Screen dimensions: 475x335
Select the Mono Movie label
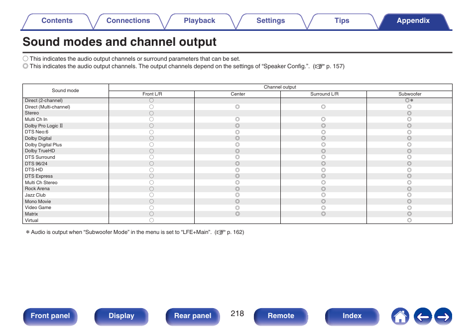(x=38, y=202)
